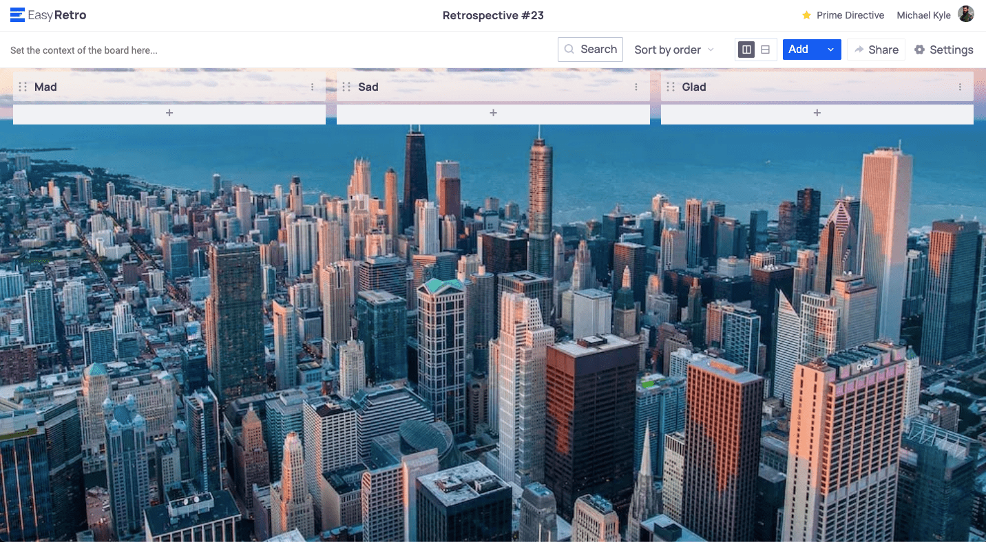The image size is (986, 542).
Task: Switch to row layout view
Action: pyautogui.click(x=766, y=50)
